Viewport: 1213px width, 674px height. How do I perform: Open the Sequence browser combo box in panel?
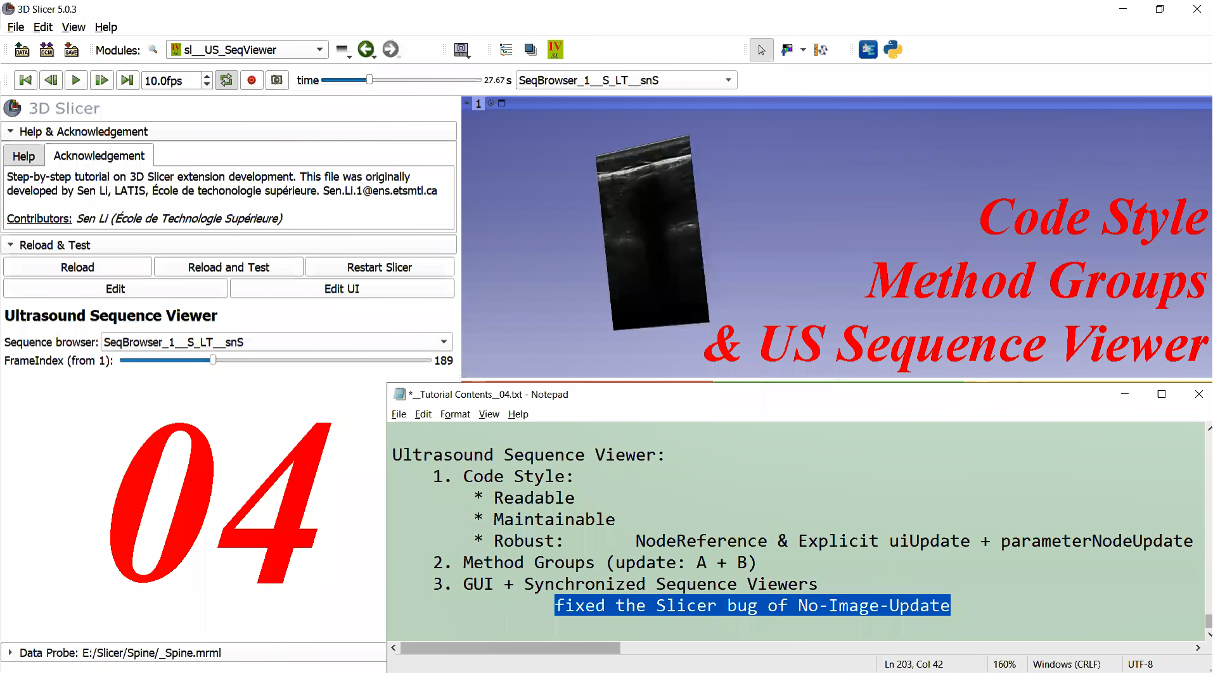point(277,342)
